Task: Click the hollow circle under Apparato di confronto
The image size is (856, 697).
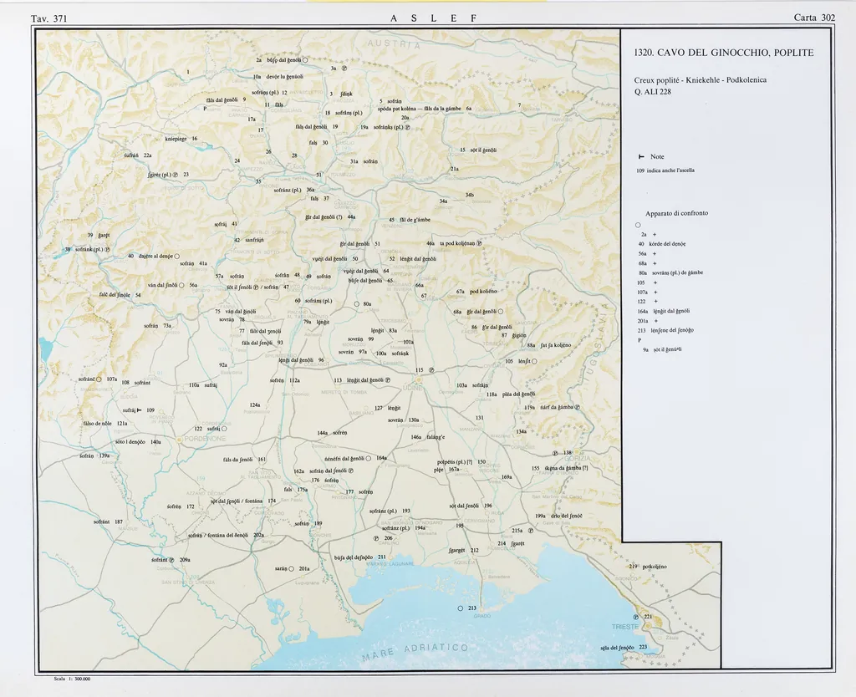Action: click(638, 225)
